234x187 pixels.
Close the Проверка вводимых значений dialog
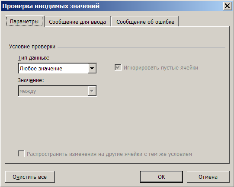tap(228, 6)
